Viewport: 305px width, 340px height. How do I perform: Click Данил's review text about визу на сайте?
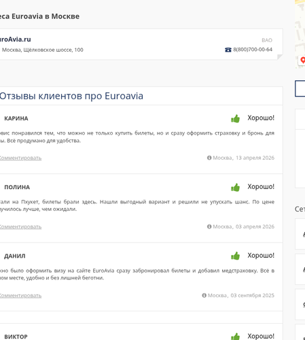point(137,274)
